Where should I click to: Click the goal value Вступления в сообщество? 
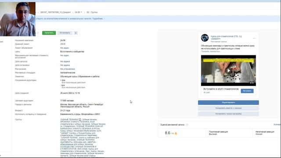(x=72, y=52)
